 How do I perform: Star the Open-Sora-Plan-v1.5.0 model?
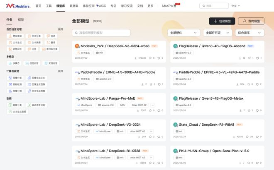tap(249, 163)
